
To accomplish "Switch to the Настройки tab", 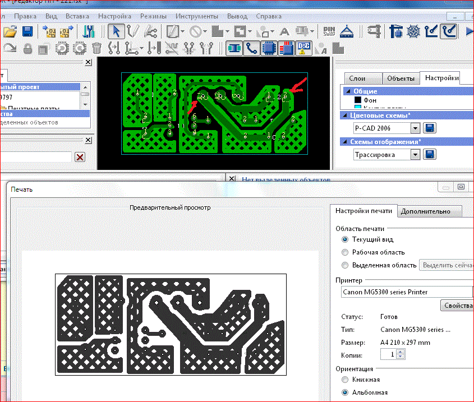I will (x=441, y=78).
